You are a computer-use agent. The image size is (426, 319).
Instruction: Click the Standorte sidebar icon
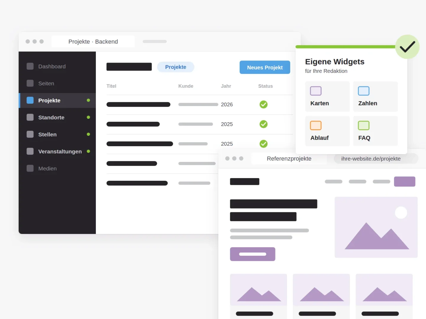click(30, 117)
